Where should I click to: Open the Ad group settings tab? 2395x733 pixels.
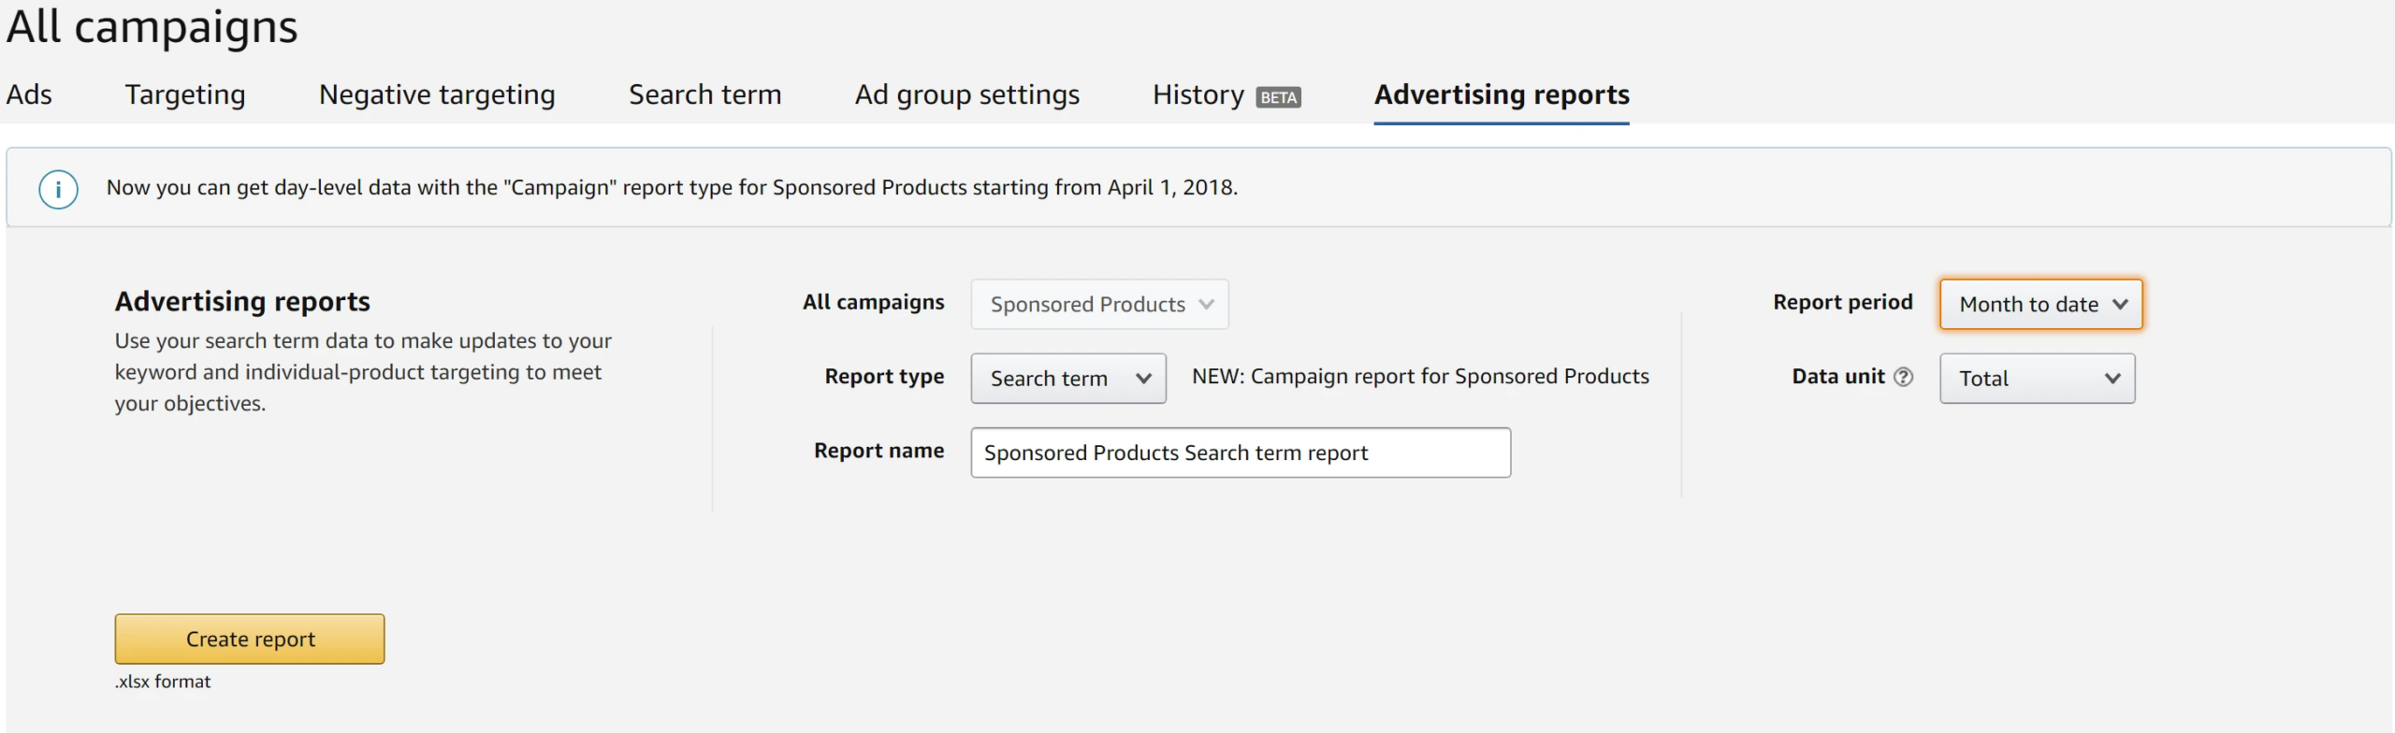coord(966,94)
